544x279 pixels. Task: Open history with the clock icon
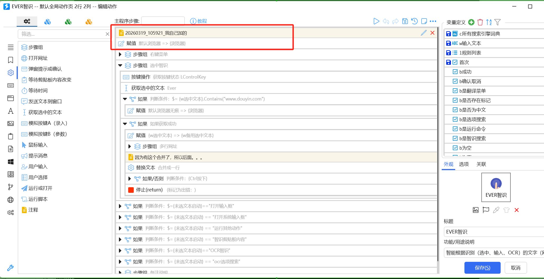414,21
